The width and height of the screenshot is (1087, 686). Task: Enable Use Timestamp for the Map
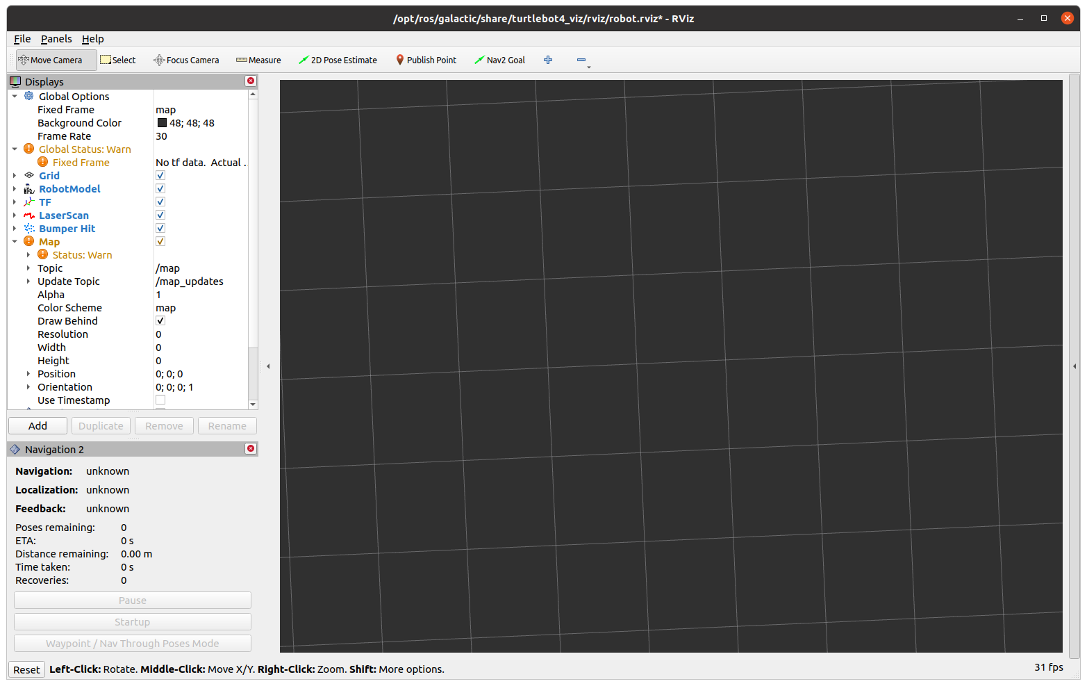point(160,400)
